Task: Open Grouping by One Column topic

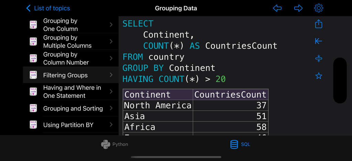Action: point(71,25)
